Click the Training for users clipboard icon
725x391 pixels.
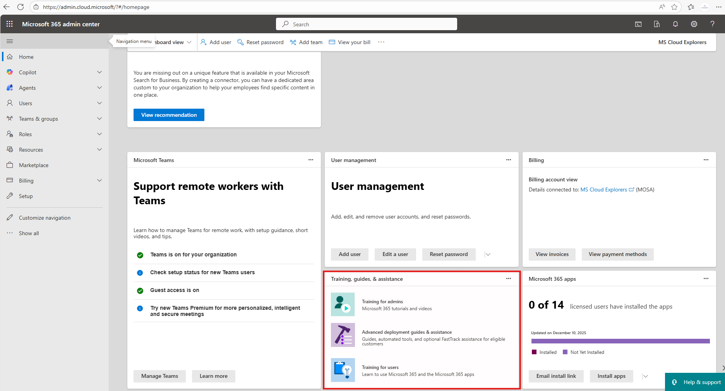(x=343, y=370)
